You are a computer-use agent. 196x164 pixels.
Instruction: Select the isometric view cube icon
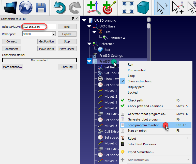[143, 7]
